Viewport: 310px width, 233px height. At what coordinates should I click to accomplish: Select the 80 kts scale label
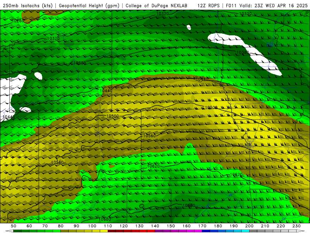point(60,226)
